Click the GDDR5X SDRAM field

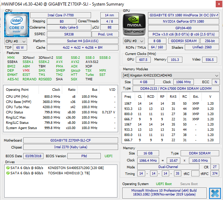(x=184, y=41)
